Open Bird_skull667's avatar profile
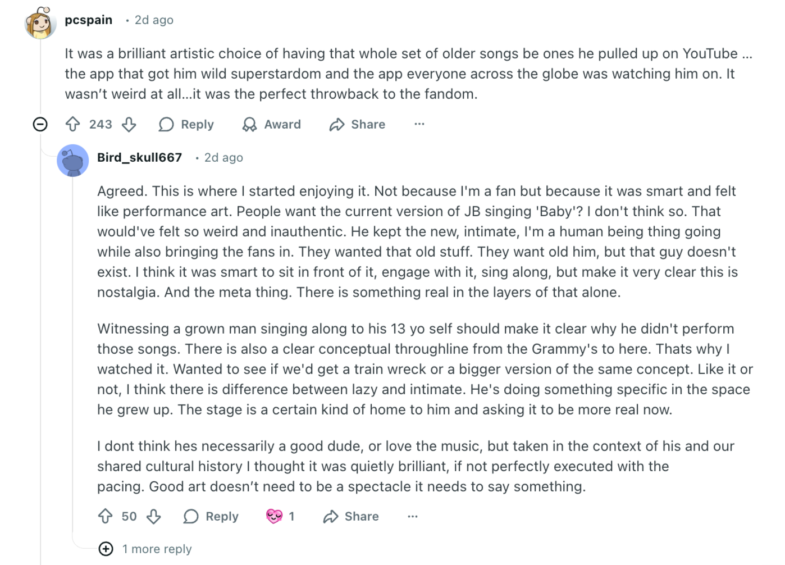Viewport: 785px width, 565px height. pyautogui.click(x=73, y=160)
